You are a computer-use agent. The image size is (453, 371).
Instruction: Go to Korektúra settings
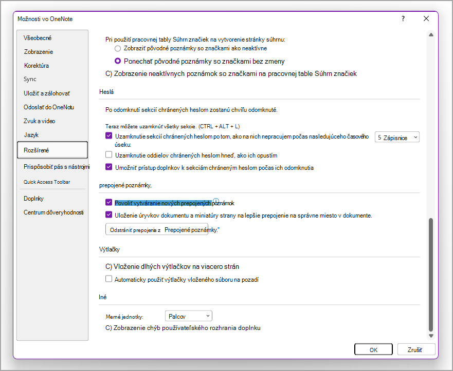[x=37, y=66]
